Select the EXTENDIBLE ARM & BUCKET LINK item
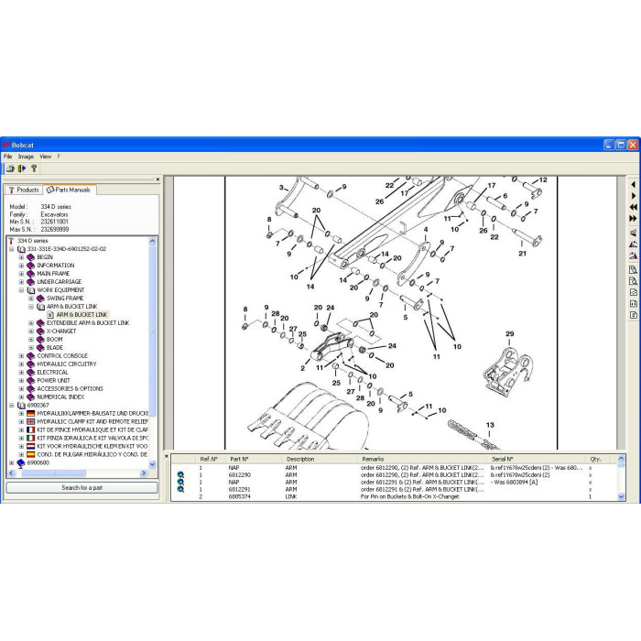 pos(88,323)
